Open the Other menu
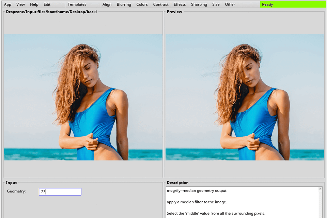The height and width of the screenshot is (218, 327). pos(230,4)
